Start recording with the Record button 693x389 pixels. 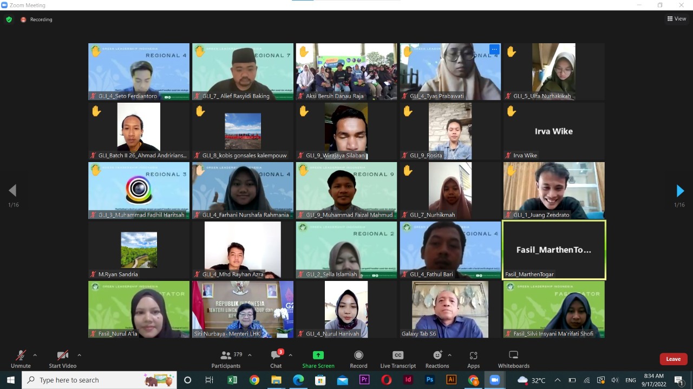[x=358, y=359]
